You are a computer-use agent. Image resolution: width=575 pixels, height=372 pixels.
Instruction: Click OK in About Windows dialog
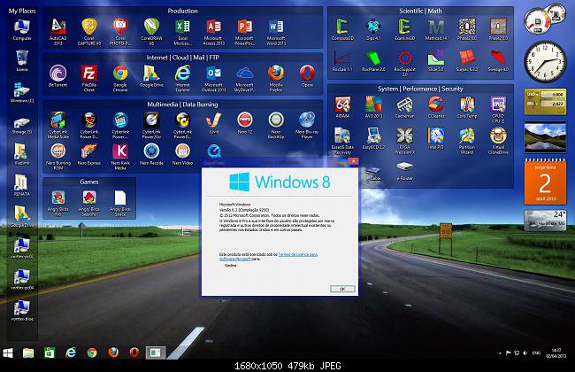[342, 289]
